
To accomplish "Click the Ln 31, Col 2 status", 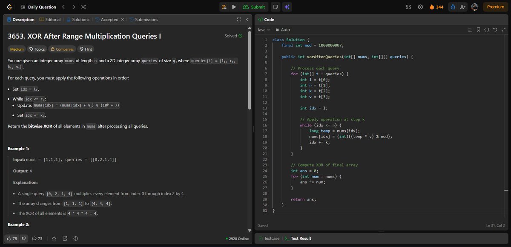I will pyautogui.click(x=496, y=225).
